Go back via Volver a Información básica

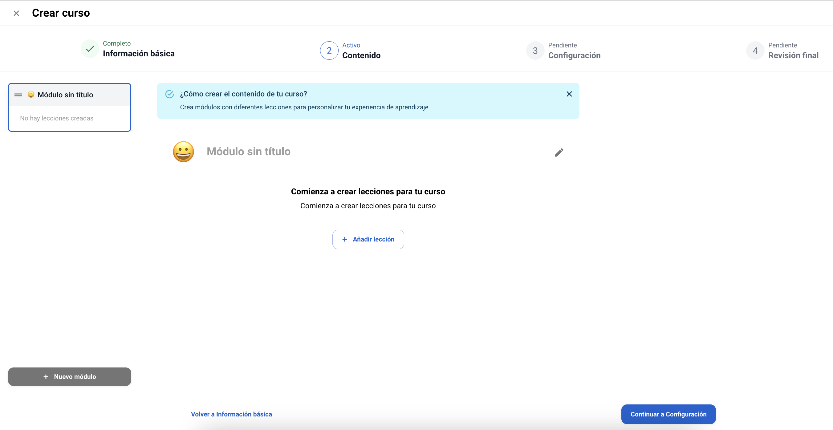231,414
